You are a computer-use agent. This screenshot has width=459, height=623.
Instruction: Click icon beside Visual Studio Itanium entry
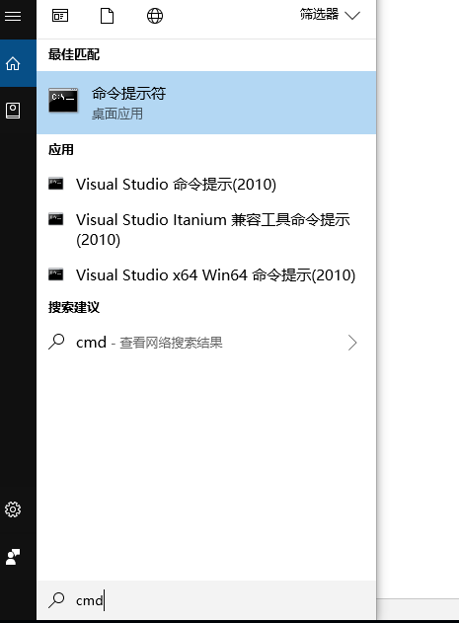(55, 219)
